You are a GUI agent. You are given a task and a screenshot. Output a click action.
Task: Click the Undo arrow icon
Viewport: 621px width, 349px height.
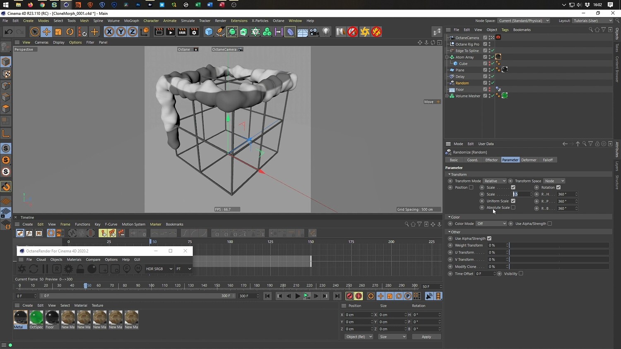tap(8, 32)
